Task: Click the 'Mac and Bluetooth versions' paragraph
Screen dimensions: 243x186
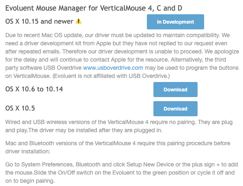Action: tap(118, 147)
